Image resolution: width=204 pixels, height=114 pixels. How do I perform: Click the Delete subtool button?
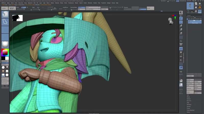[190, 92]
